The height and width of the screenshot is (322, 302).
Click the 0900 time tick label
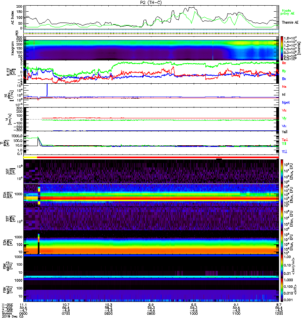coord(151,314)
